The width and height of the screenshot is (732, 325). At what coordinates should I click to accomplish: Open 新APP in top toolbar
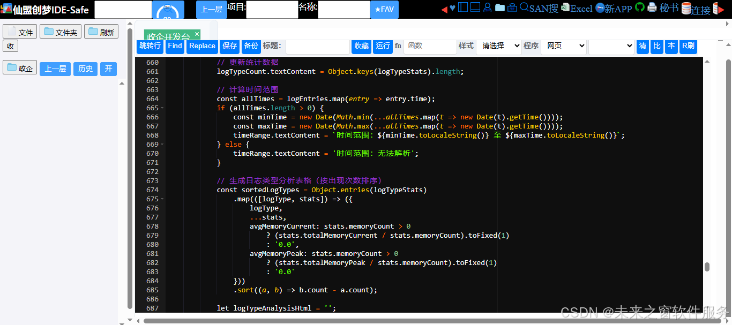614,8
